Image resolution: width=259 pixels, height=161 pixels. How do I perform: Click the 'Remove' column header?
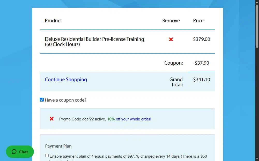pyautogui.click(x=171, y=20)
